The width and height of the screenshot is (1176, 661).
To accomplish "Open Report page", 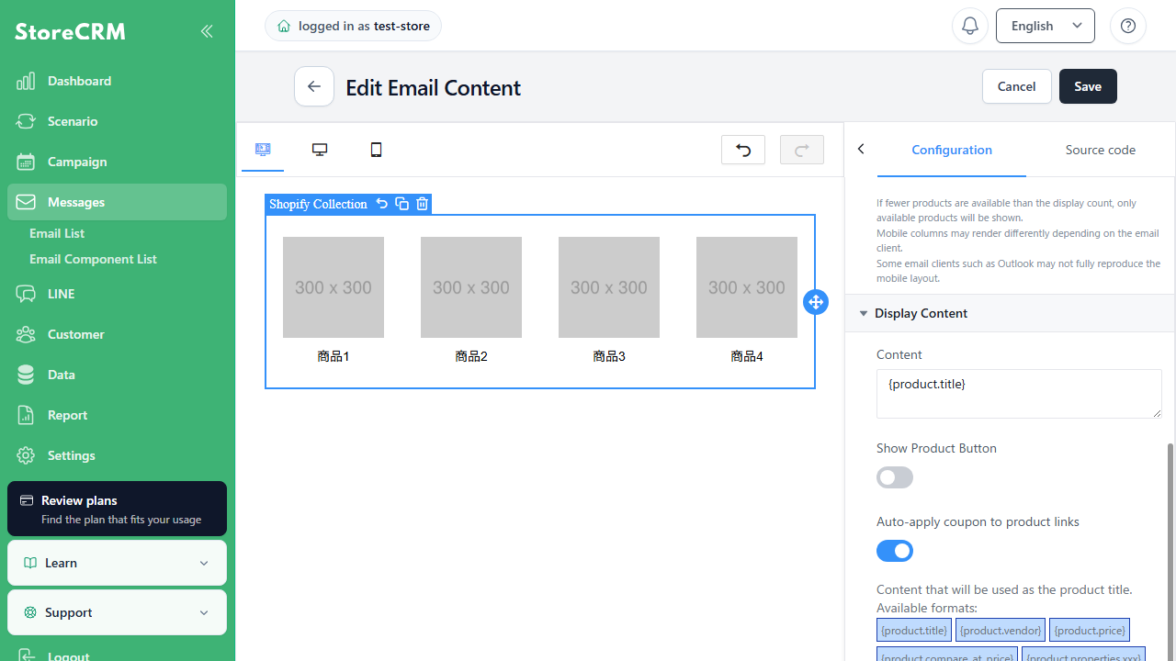I will pos(117,415).
